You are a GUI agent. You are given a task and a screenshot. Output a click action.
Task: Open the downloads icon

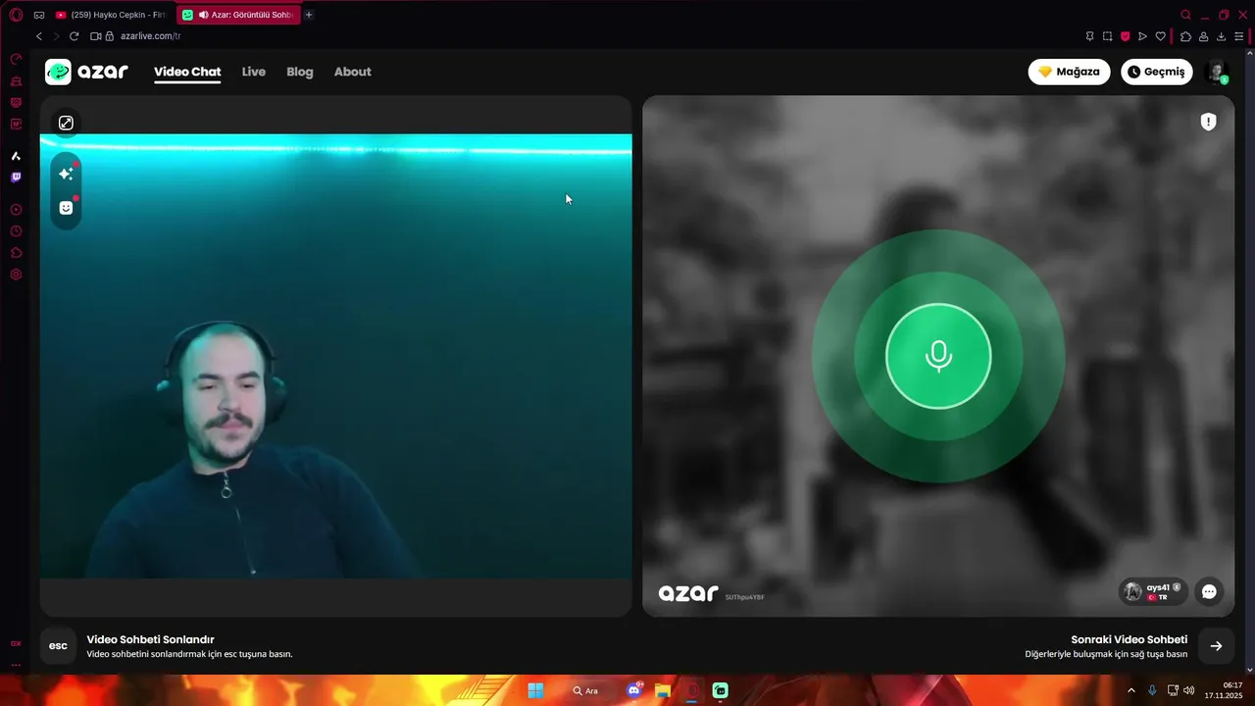[1221, 36]
